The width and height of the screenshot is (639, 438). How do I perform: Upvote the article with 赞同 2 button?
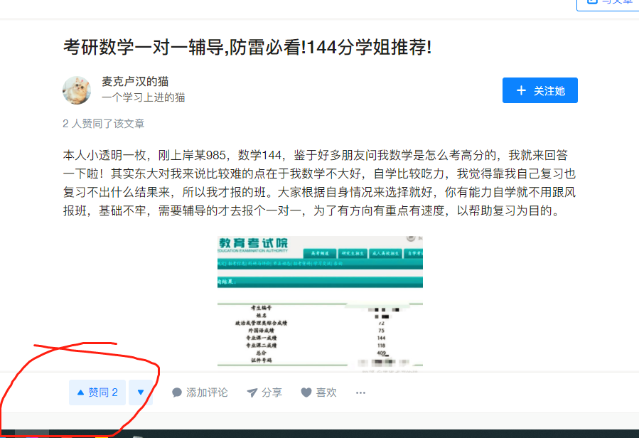(x=97, y=392)
